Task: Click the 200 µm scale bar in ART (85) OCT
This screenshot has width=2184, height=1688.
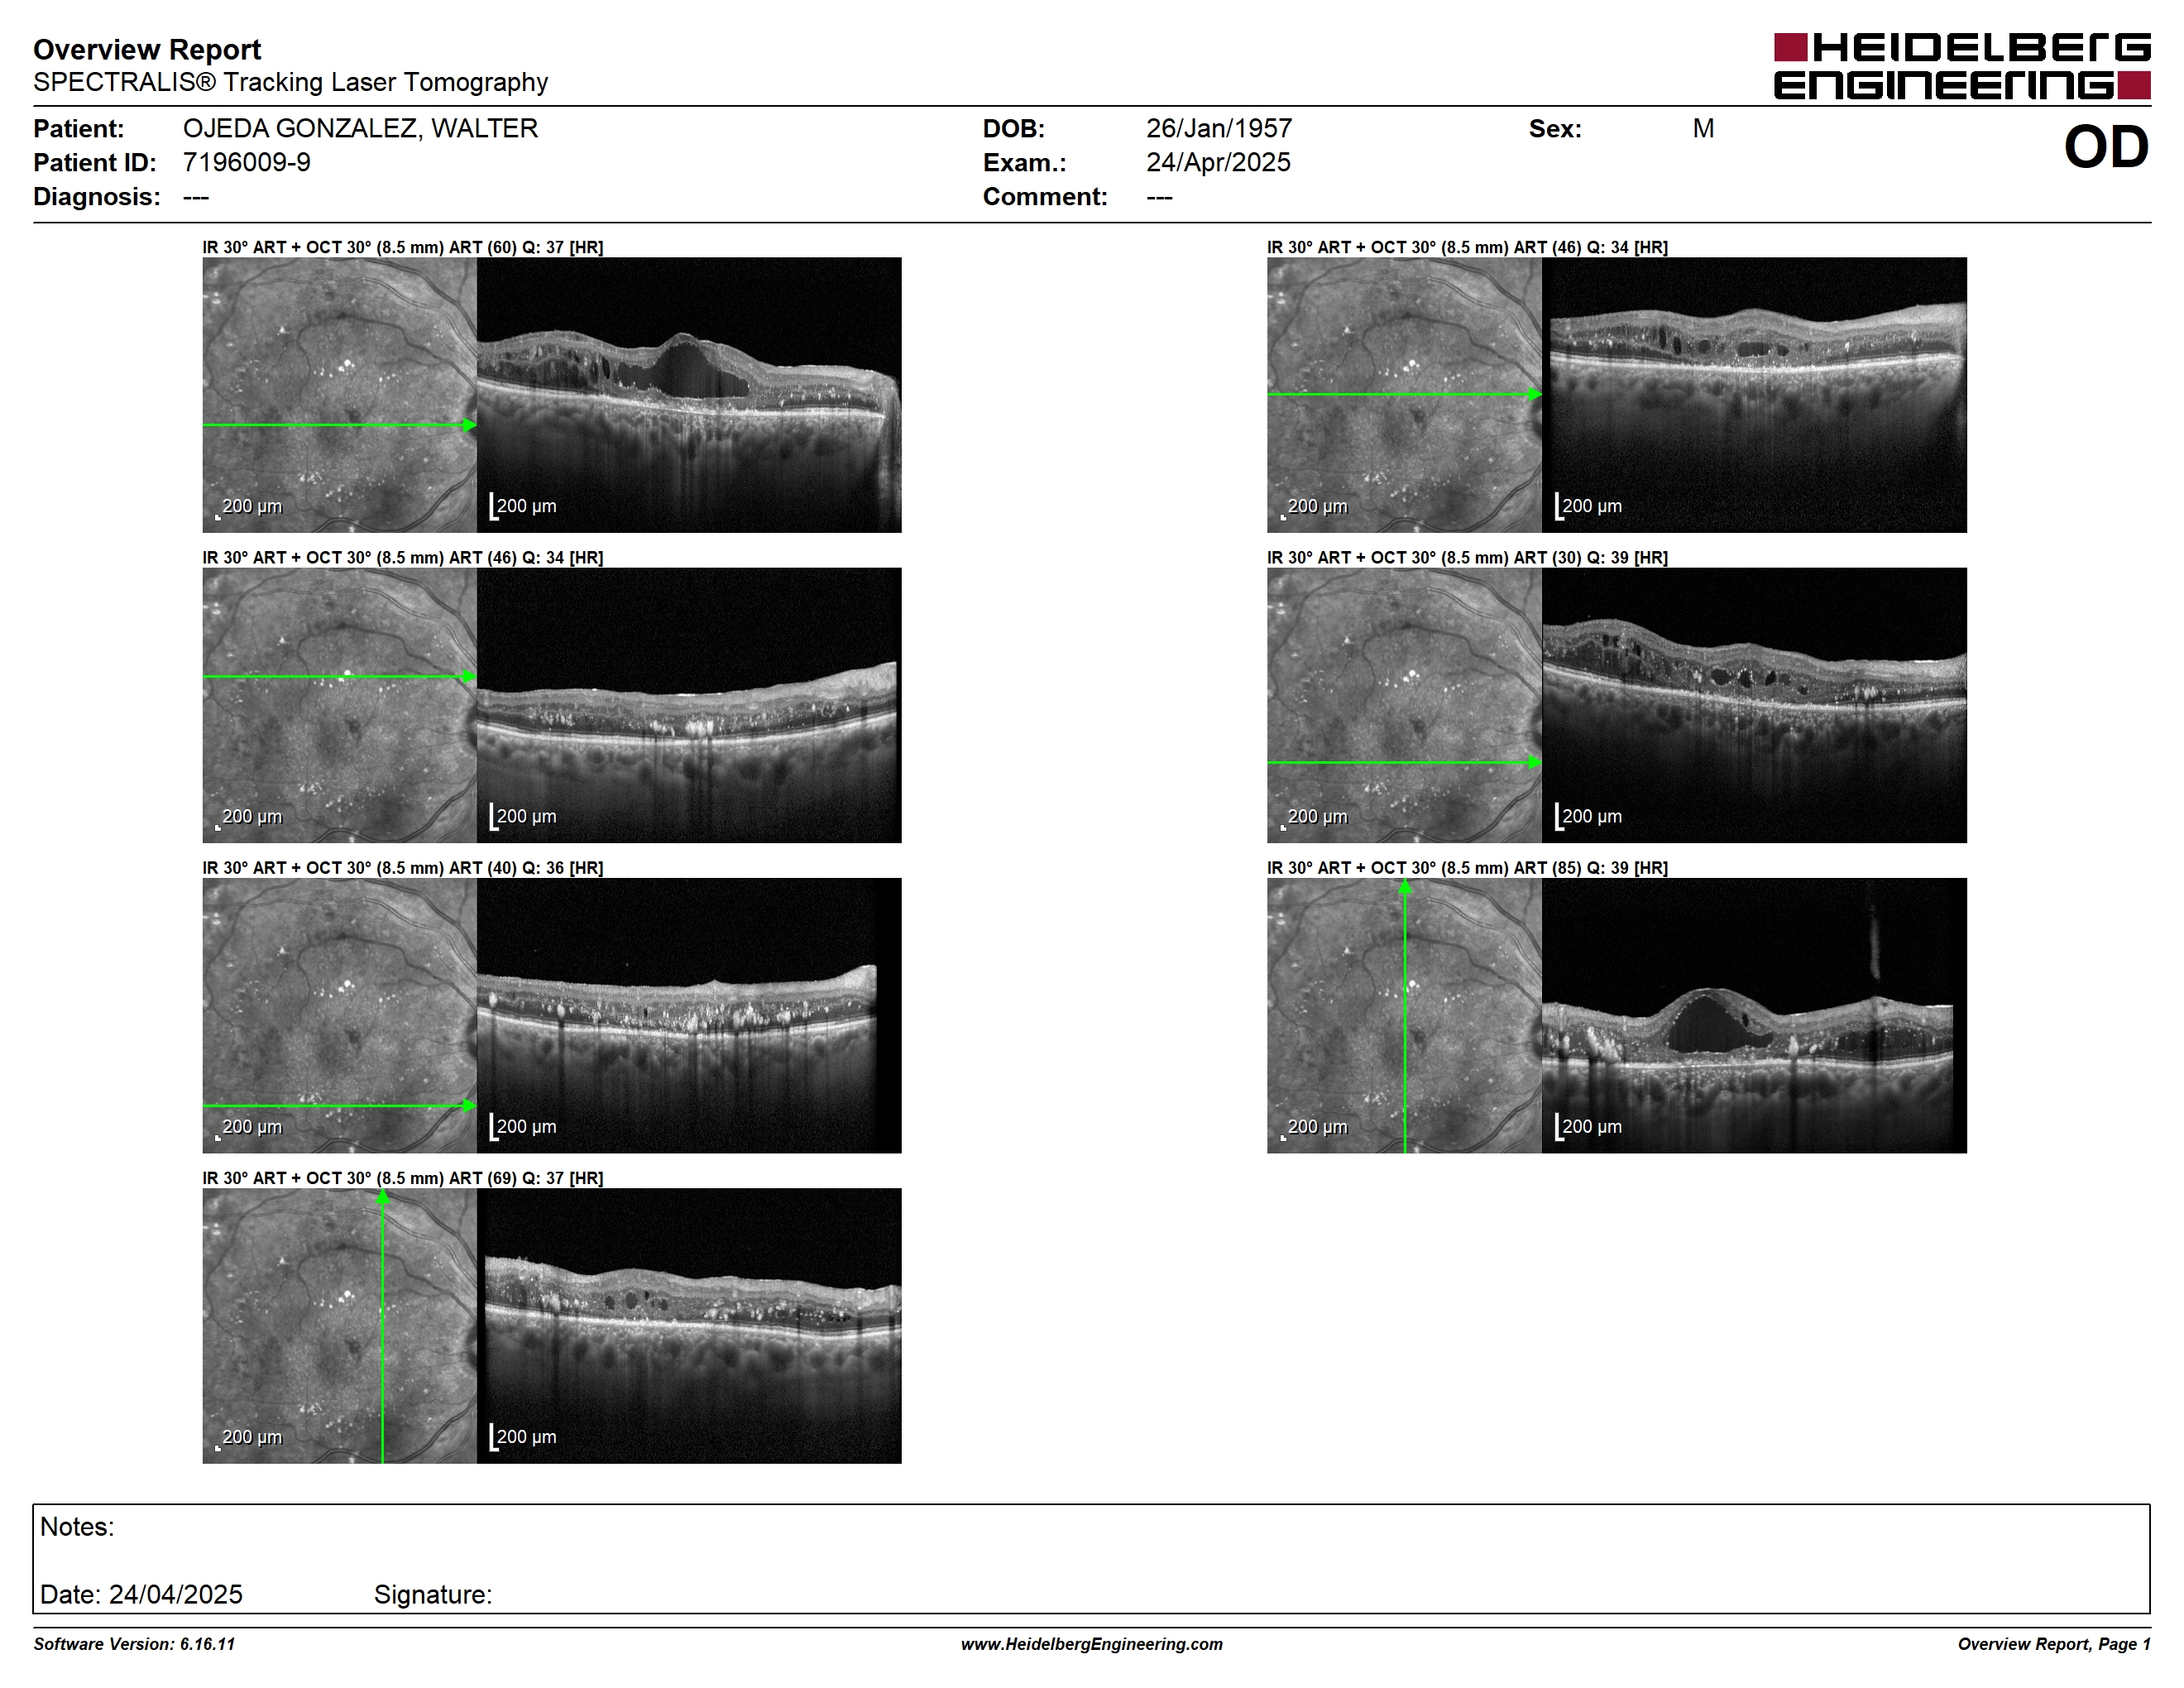Action: coord(1588,1127)
